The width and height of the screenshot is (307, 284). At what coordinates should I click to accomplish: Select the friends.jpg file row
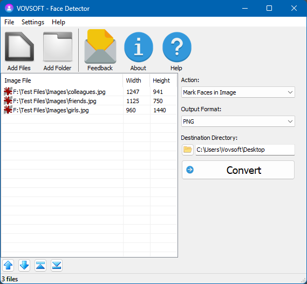89,101
